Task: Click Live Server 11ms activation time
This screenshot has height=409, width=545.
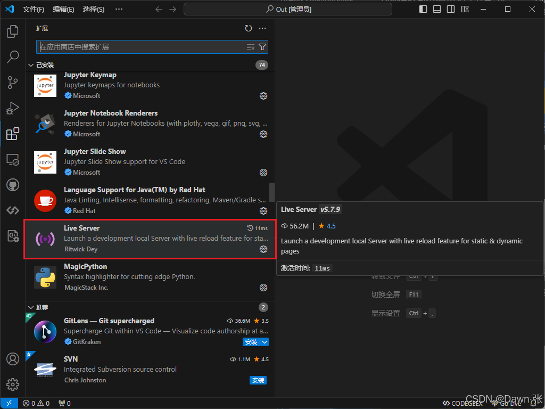Action: tap(257, 228)
